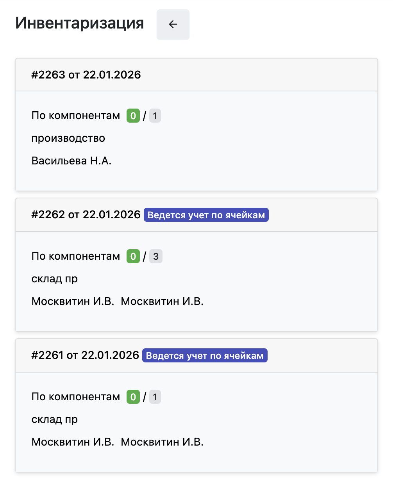Click "склад пр" location in card #2262
Image resolution: width=393 pixels, height=478 pixels.
(x=55, y=279)
